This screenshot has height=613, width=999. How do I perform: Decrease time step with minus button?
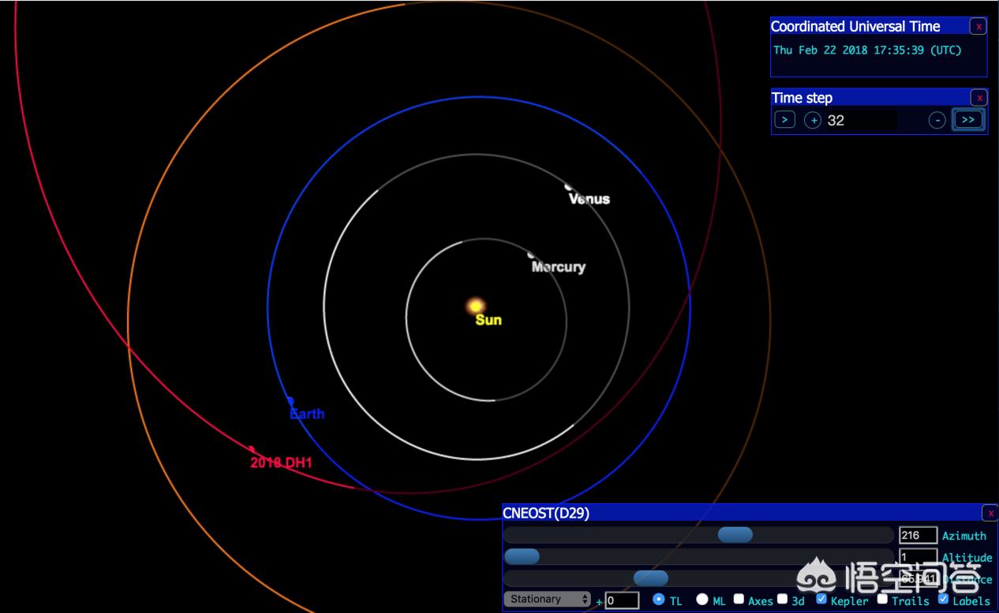click(937, 120)
